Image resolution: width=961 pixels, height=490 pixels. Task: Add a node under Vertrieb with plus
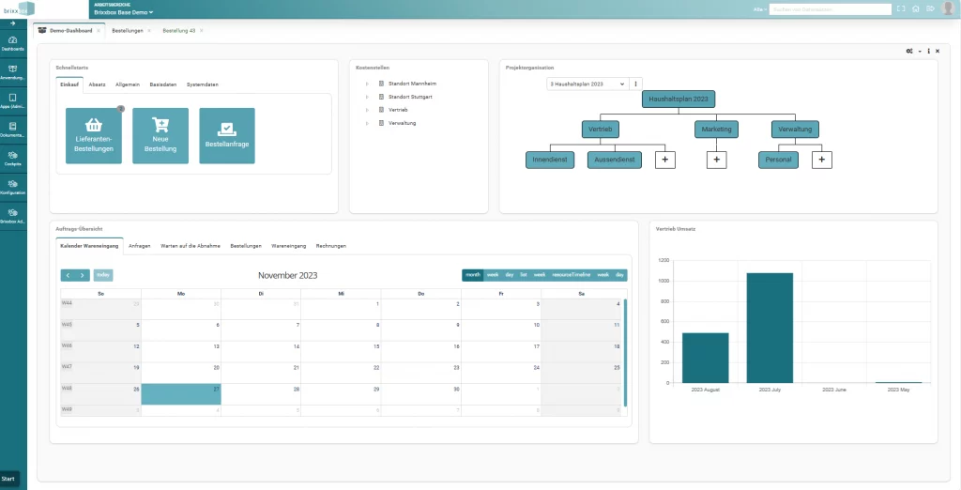[x=665, y=161]
